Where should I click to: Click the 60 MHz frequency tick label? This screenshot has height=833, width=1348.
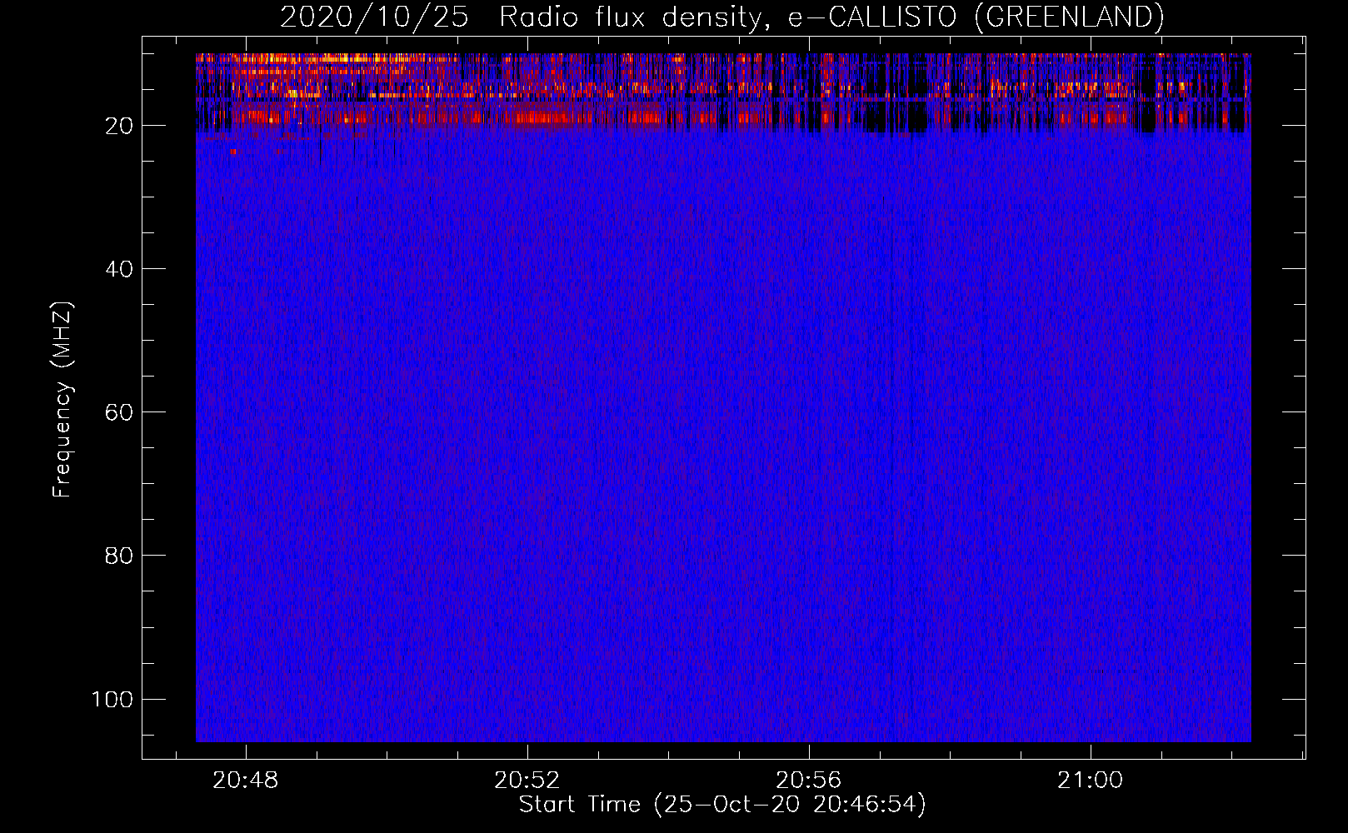pos(119,412)
